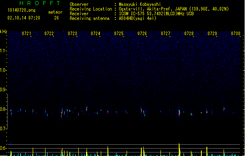Click the Receiving Location label
The height and width of the screenshot is (156, 245).
(91, 9)
